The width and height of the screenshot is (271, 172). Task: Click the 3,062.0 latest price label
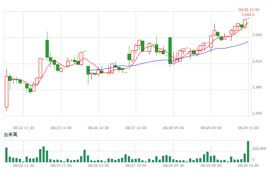pos(248,15)
